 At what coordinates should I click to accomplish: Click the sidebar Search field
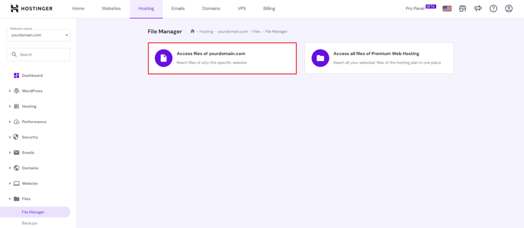pyautogui.click(x=38, y=54)
